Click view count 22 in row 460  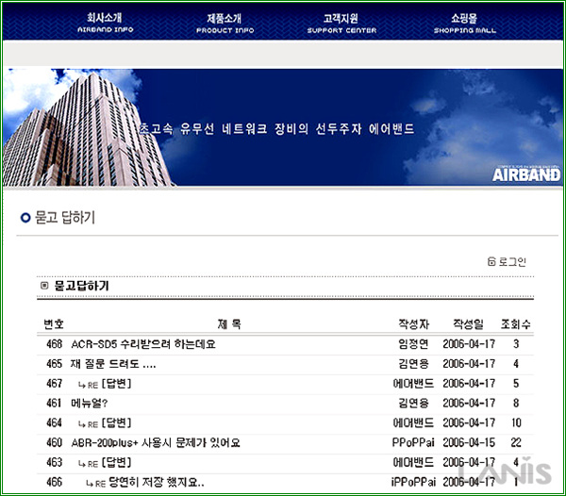(516, 442)
